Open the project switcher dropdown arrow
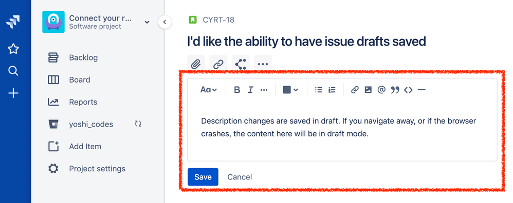Image resolution: width=513 pixels, height=203 pixels. point(147,22)
